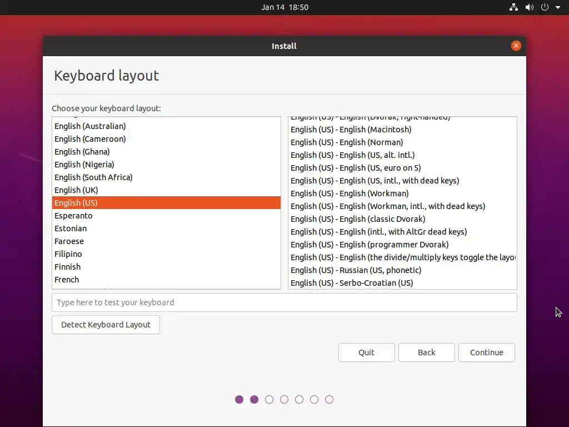Image resolution: width=569 pixels, height=427 pixels.
Task: Click Continue to proceed
Action: pyautogui.click(x=487, y=352)
